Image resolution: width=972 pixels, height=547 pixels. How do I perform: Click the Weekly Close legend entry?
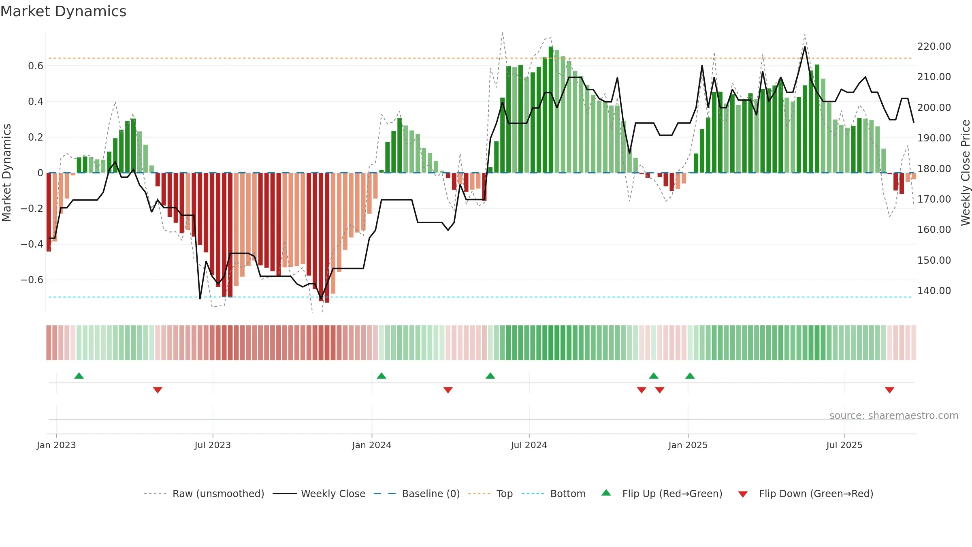coord(319,494)
